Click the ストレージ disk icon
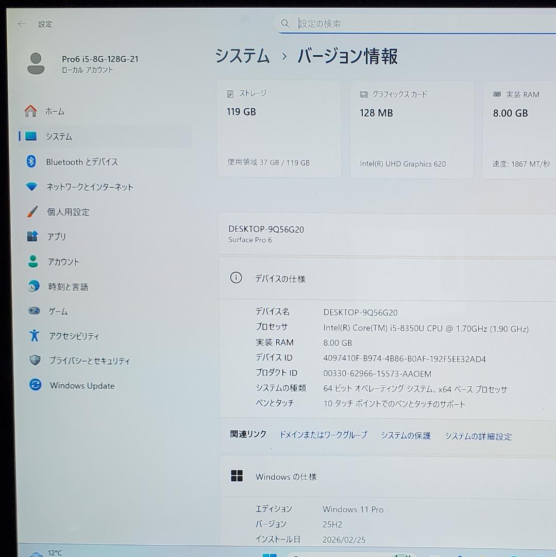The width and height of the screenshot is (556, 557). click(230, 94)
